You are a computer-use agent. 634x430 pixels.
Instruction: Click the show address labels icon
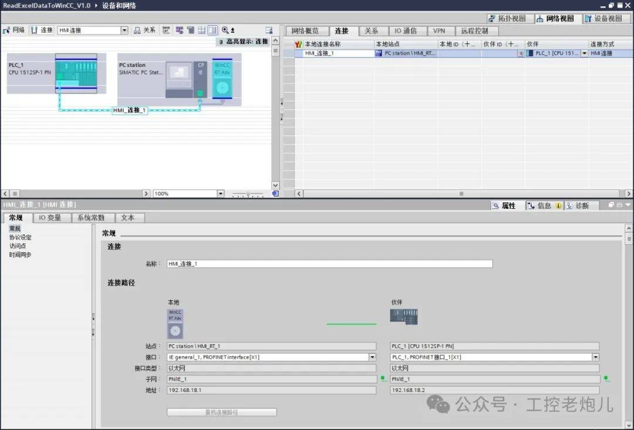click(166, 31)
